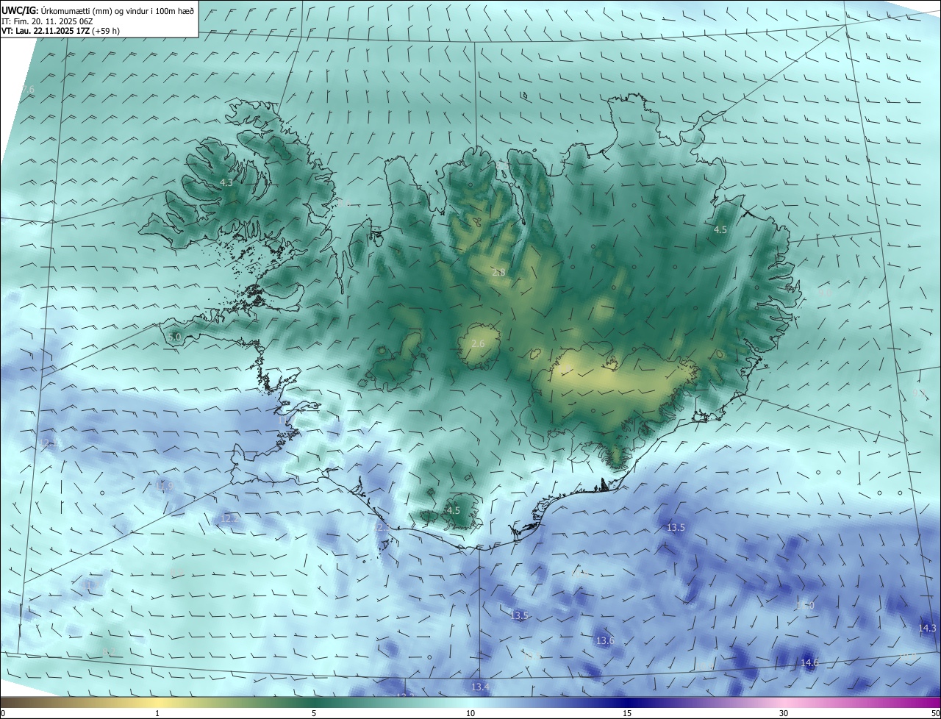
Task: Click the color bar tick label 10
Action: tap(470, 713)
